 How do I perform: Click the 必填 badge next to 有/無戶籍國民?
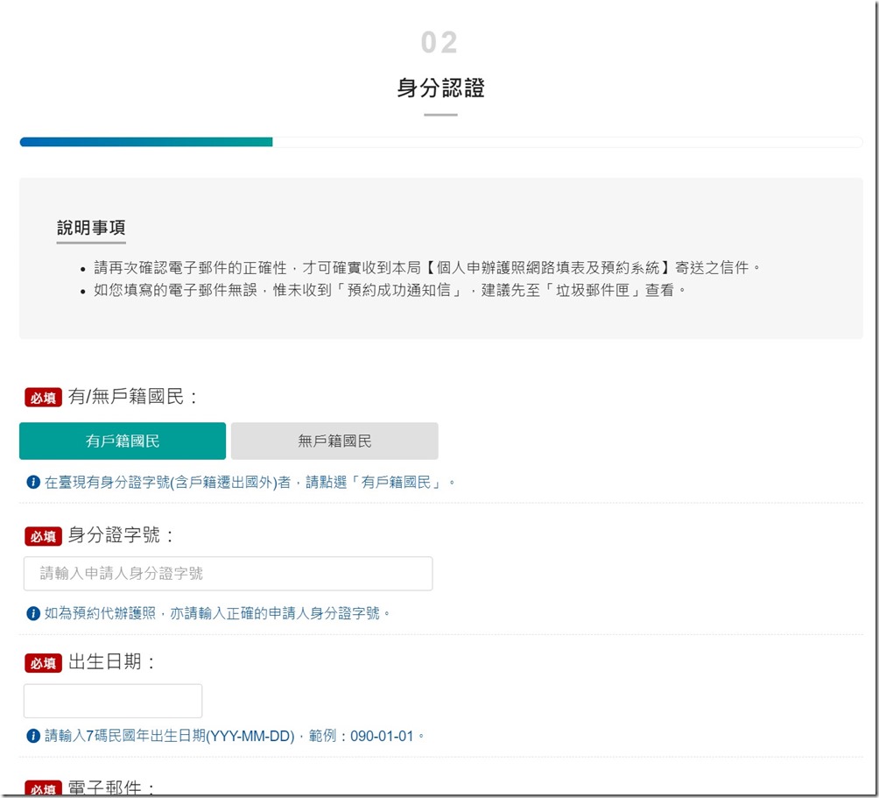pos(43,399)
